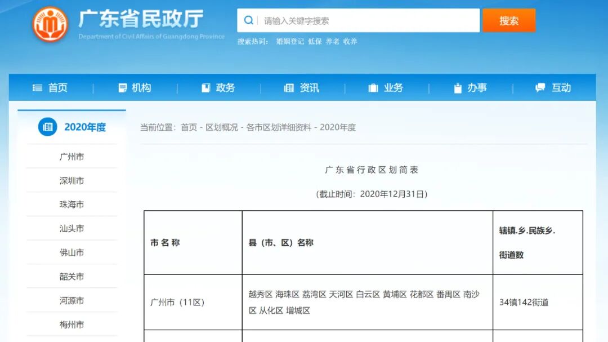Click 2020年度 at end of breadcrumb
Viewport: 608px width, 342px height.
click(338, 127)
